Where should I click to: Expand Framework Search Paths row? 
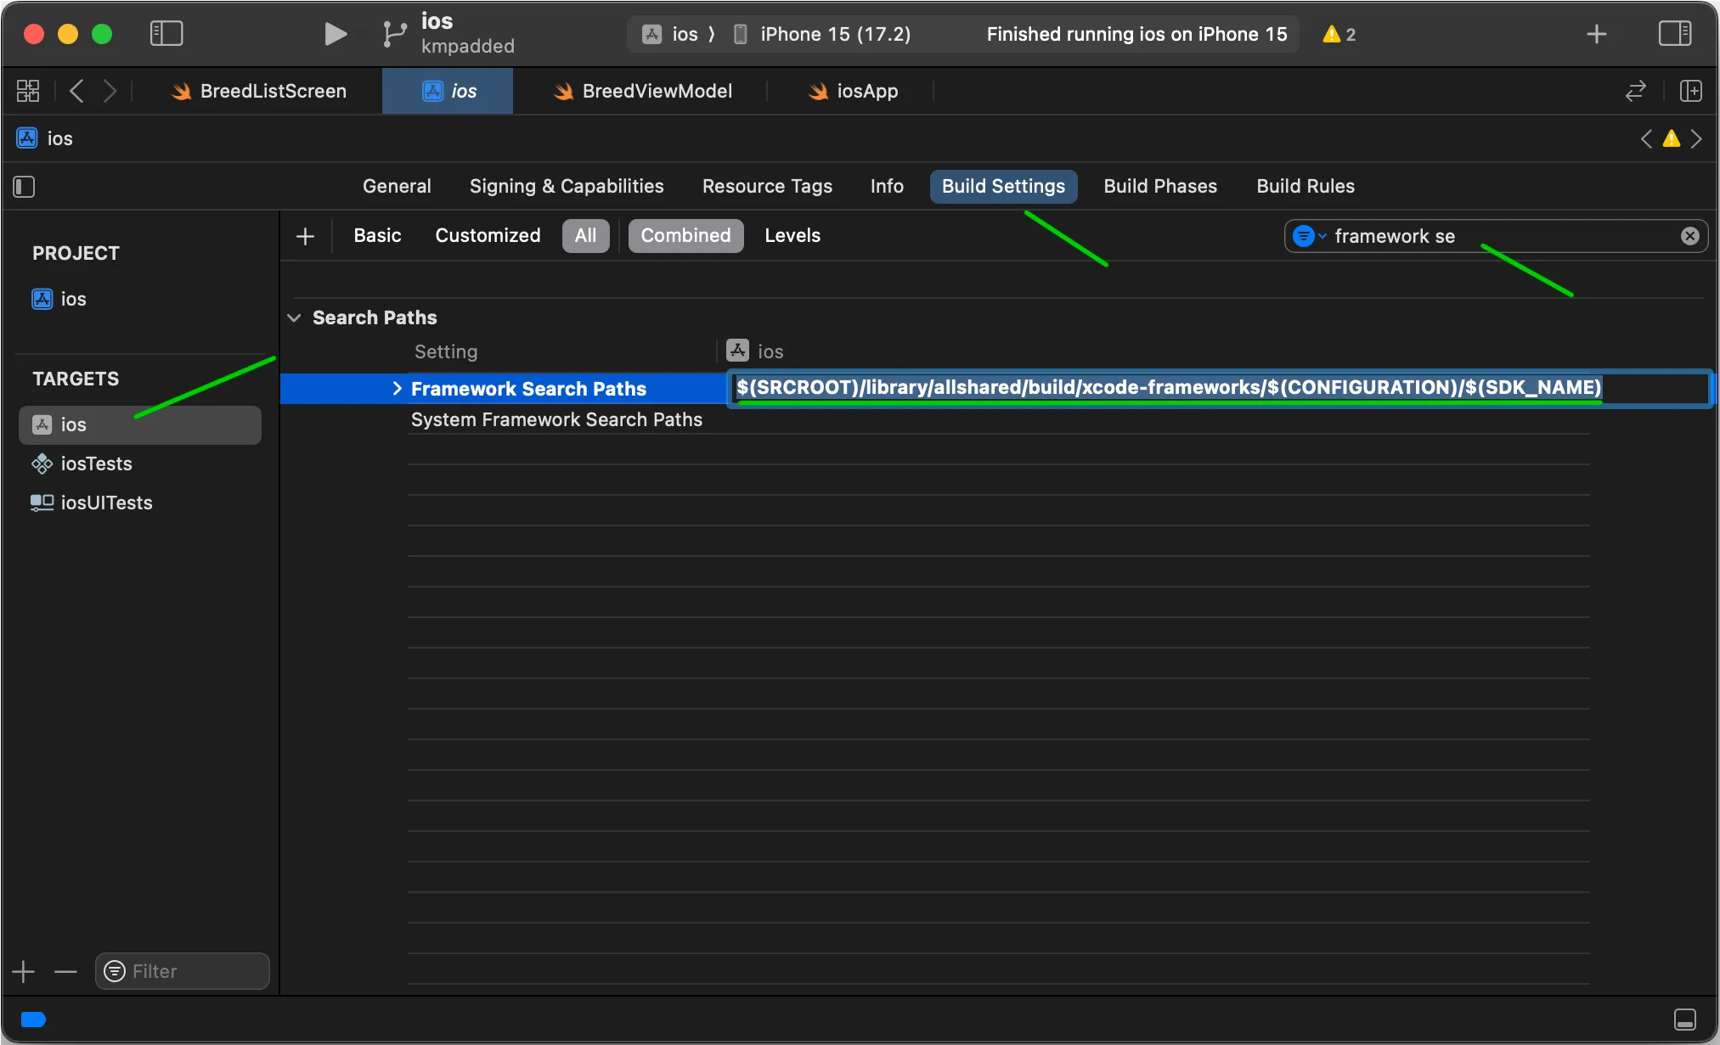(x=397, y=388)
